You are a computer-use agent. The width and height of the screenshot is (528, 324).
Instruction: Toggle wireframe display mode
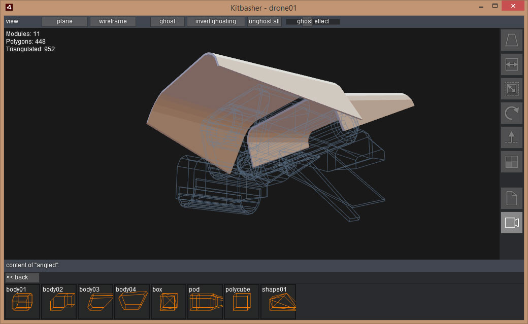113,21
